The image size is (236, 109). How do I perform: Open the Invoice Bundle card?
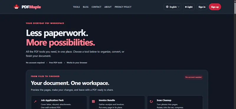(x=117, y=102)
